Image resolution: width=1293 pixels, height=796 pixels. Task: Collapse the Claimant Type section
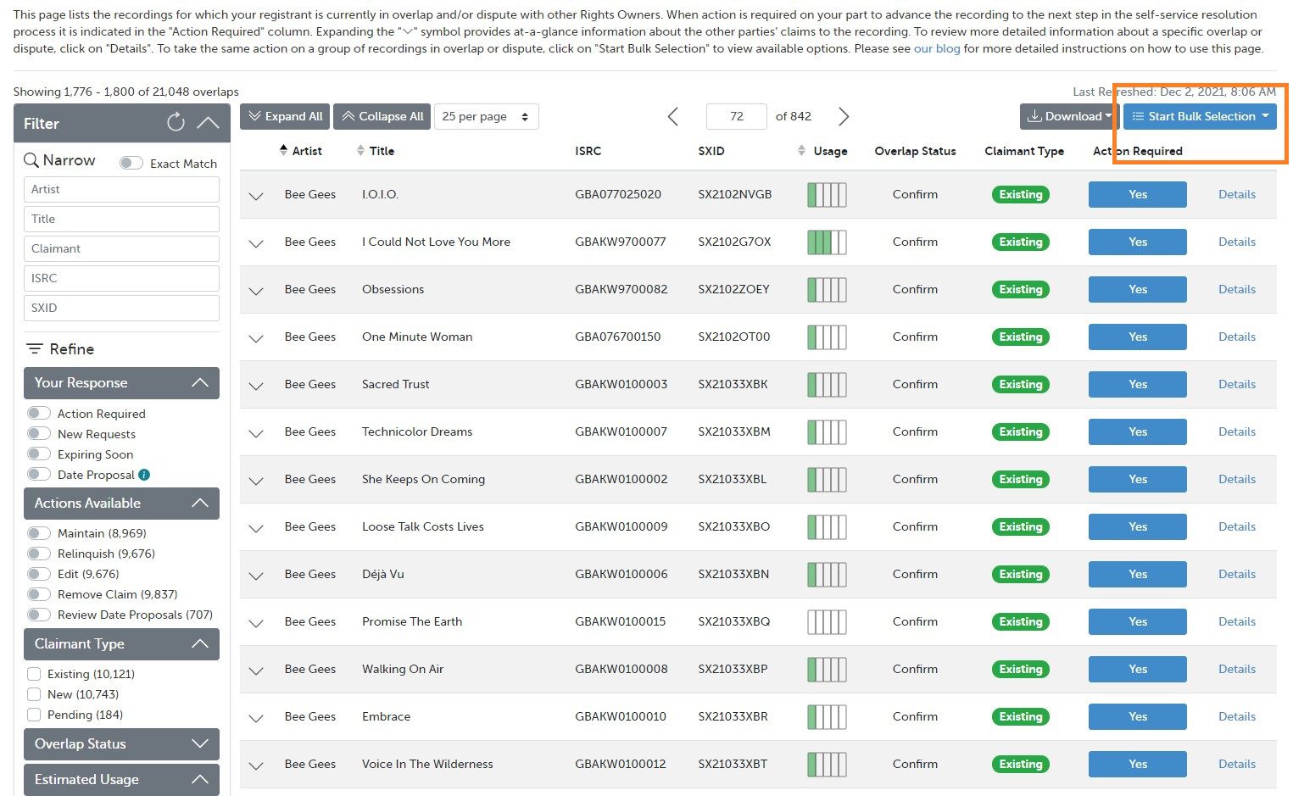click(200, 644)
